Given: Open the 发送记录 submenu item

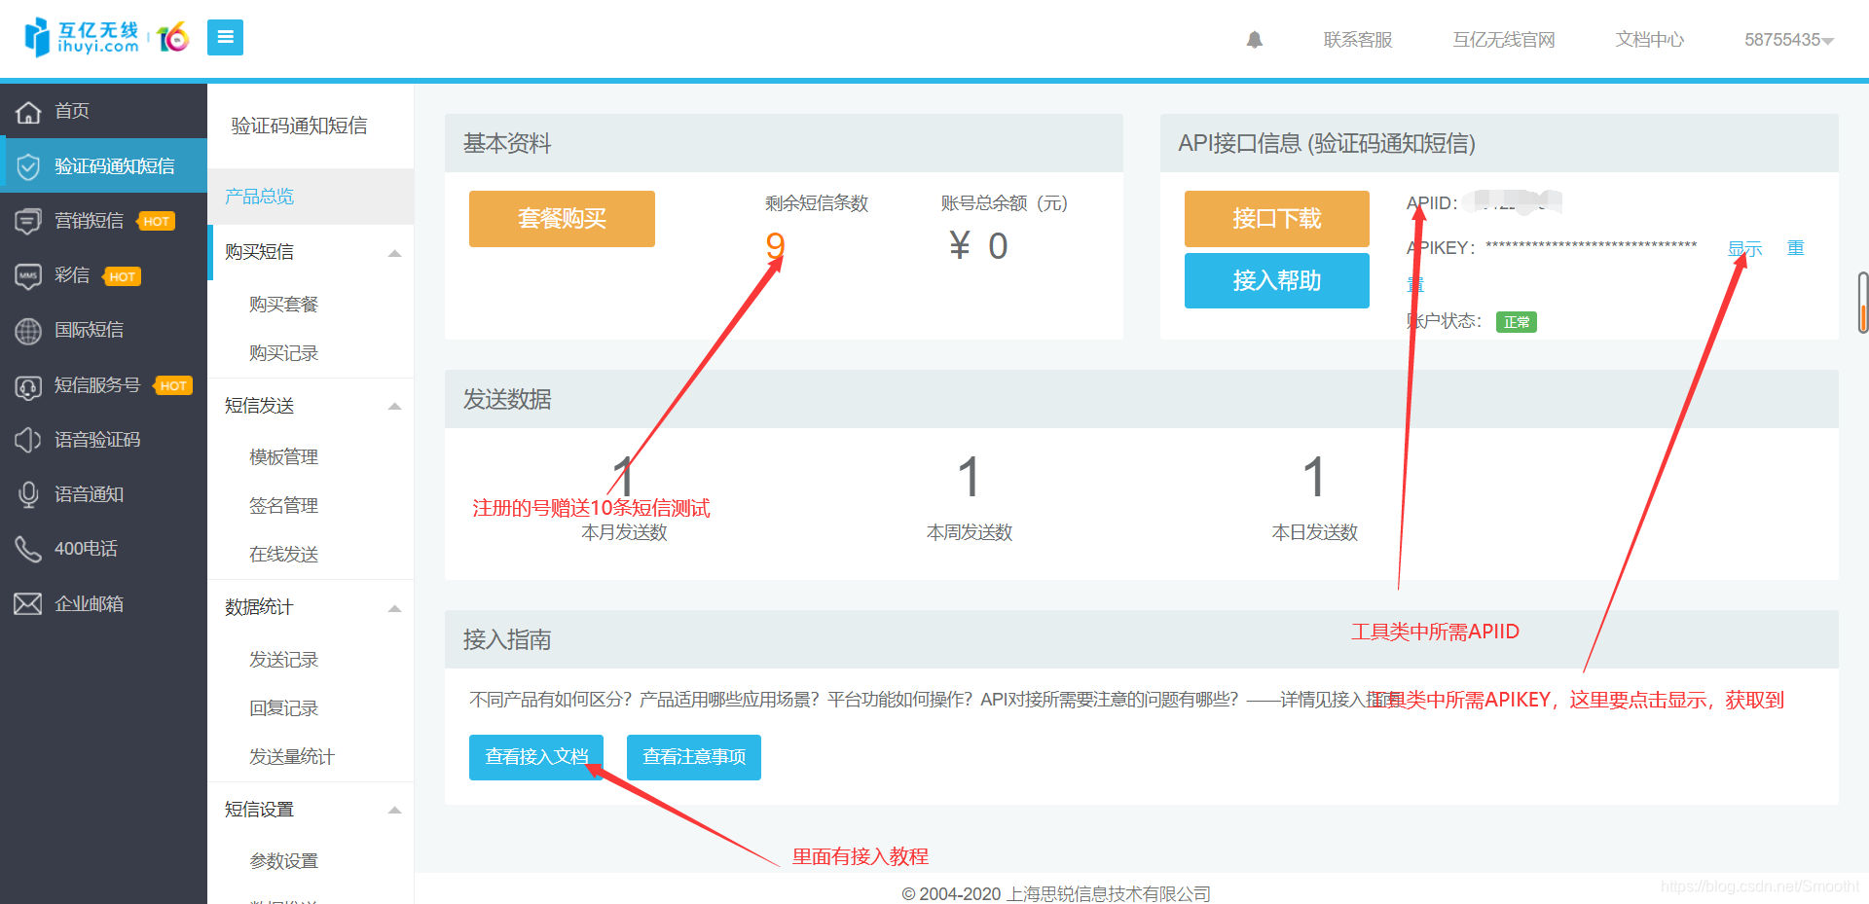Looking at the screenshot, I should coord(283,660).
